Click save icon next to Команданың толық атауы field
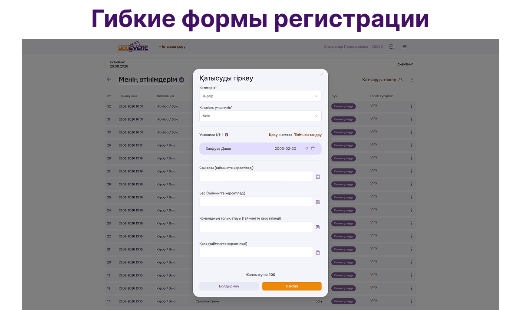 [318, 227]
